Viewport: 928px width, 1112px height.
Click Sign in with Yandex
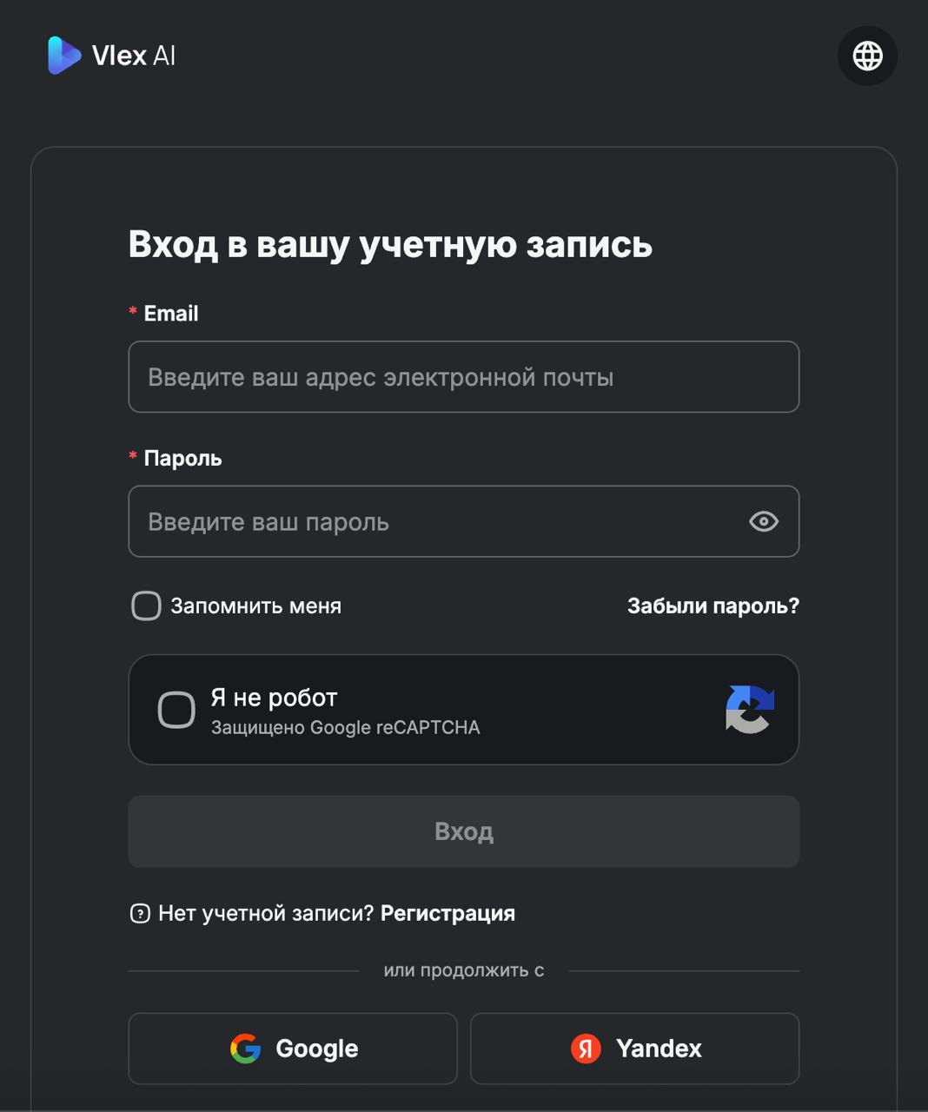pos(633,1049)
